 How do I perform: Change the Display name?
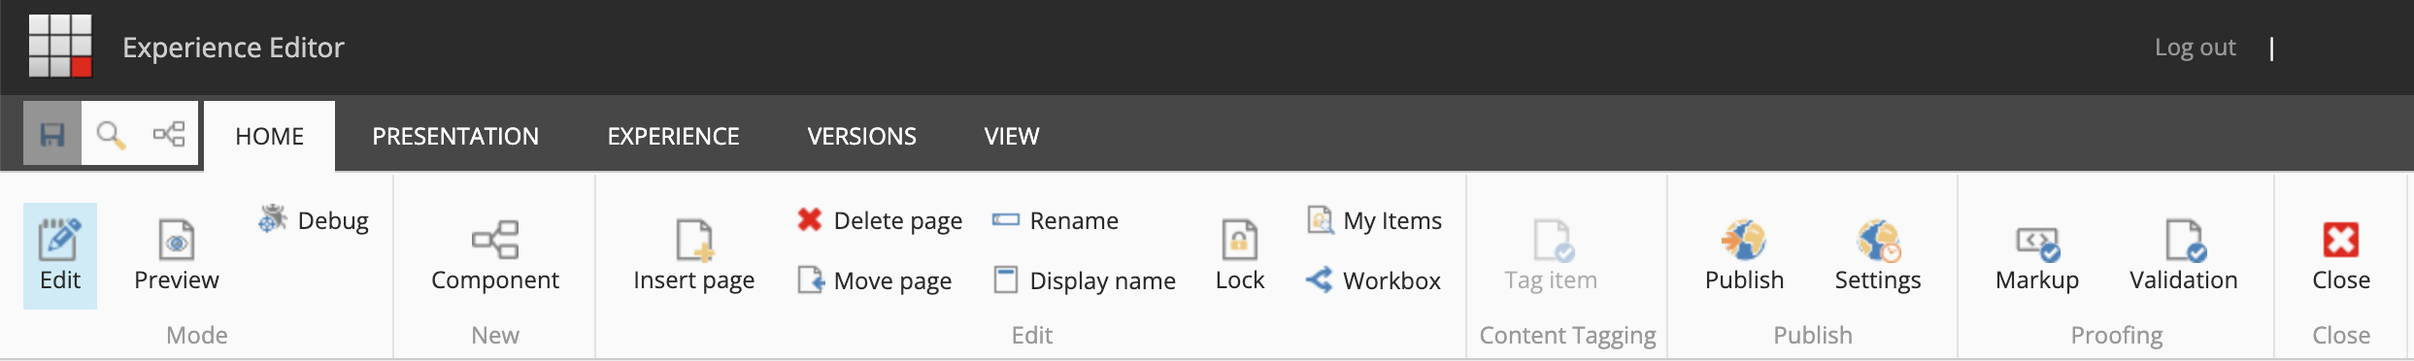pyautogui.click(x=1084, y=280)
